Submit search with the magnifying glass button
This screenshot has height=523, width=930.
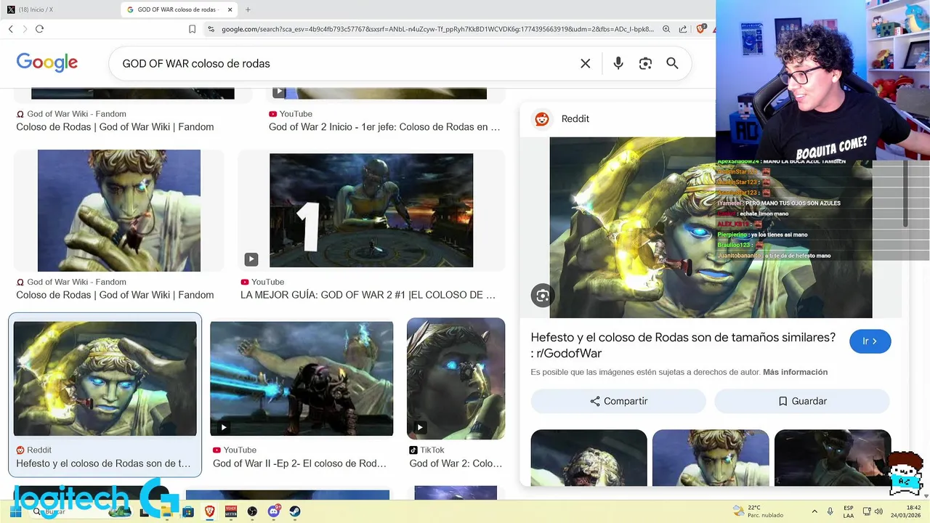click(672, 64)
